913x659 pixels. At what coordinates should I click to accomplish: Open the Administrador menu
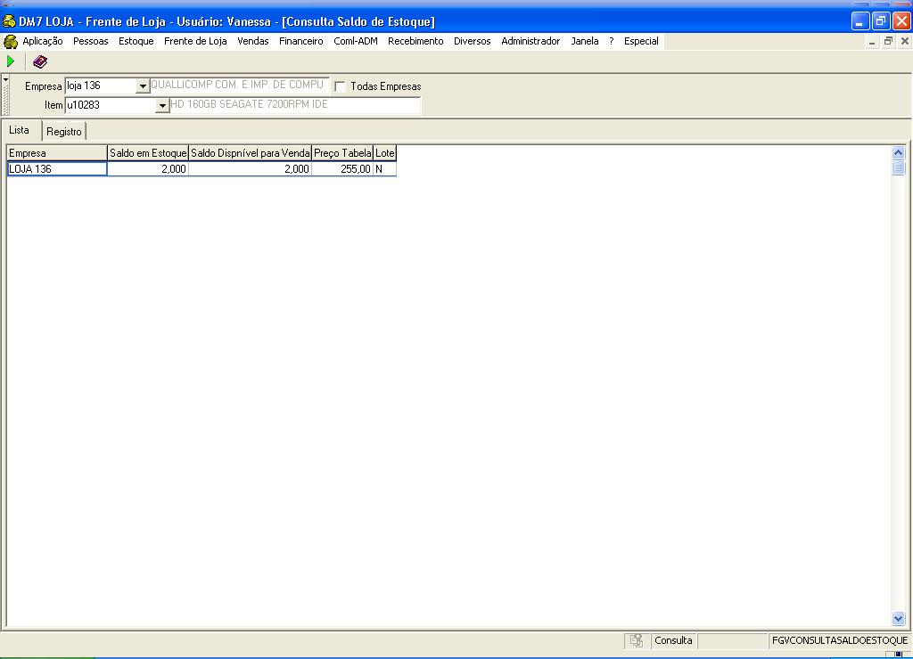[x=531, y=41]
